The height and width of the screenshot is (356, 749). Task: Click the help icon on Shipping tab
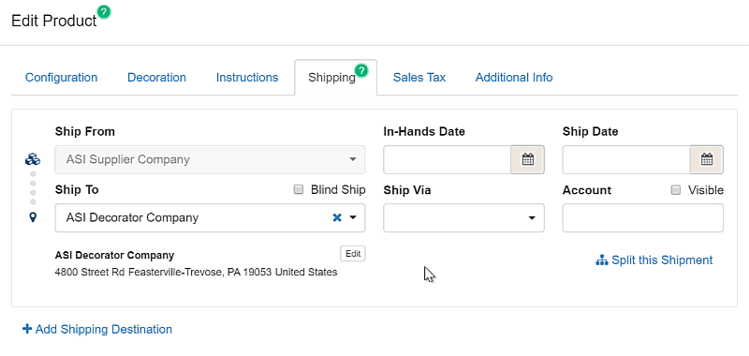click(362, 71)
